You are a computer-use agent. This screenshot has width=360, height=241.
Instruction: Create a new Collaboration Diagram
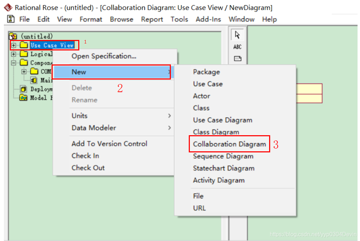coord(235,144)
